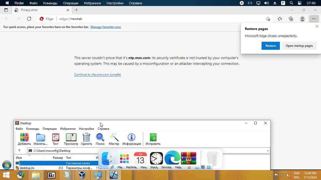
Task: Open the Input menu on VirtualBox mini toolbar
Action: [x=154, y=167]
